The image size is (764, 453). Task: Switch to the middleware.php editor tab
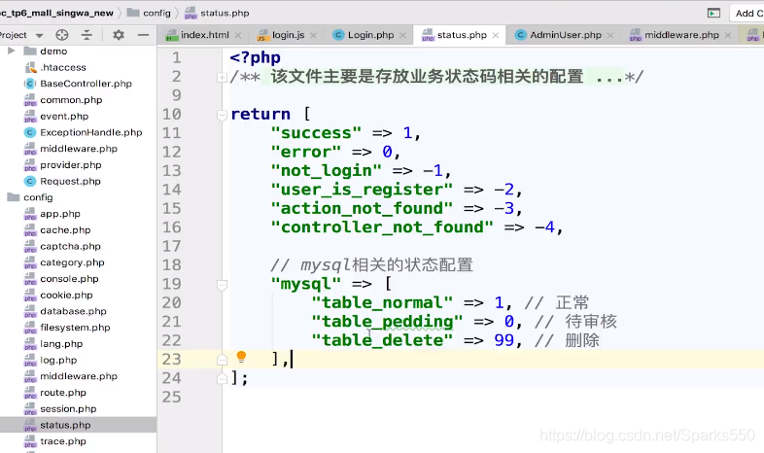pos(681,35)
